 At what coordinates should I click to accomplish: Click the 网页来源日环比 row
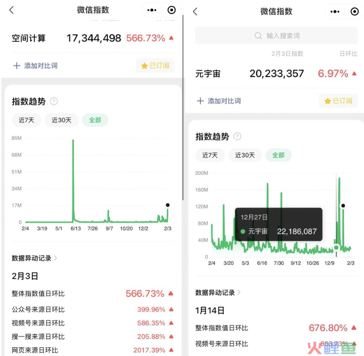[93, 350]
